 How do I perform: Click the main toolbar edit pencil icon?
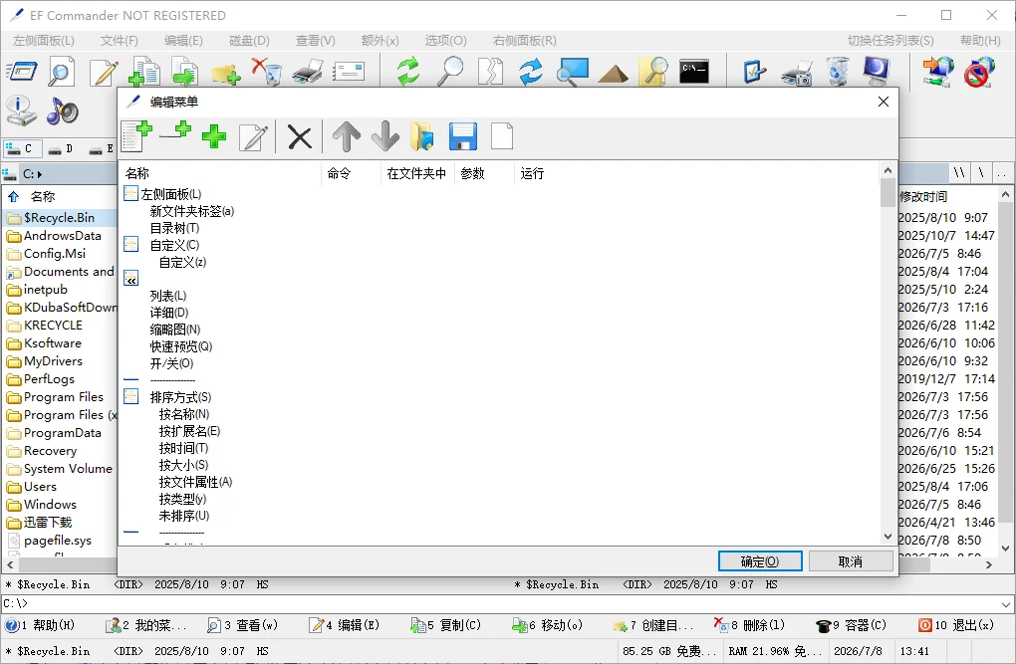[104, 72]
